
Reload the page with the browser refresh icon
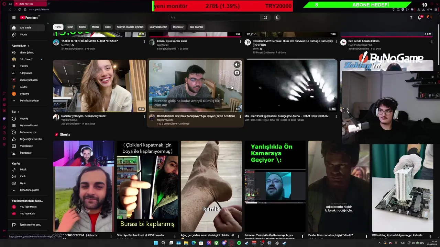19,10
